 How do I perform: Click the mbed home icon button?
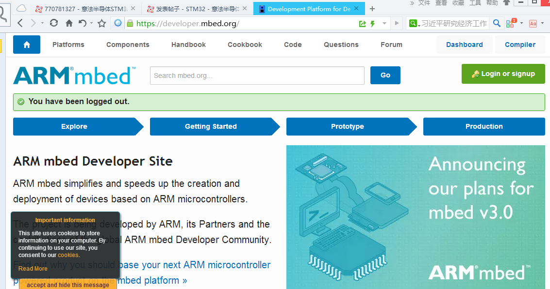click(27, 45)
